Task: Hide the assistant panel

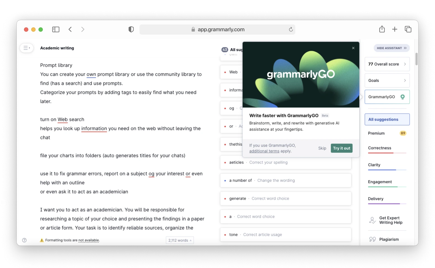Action: (x=391, y=48)
